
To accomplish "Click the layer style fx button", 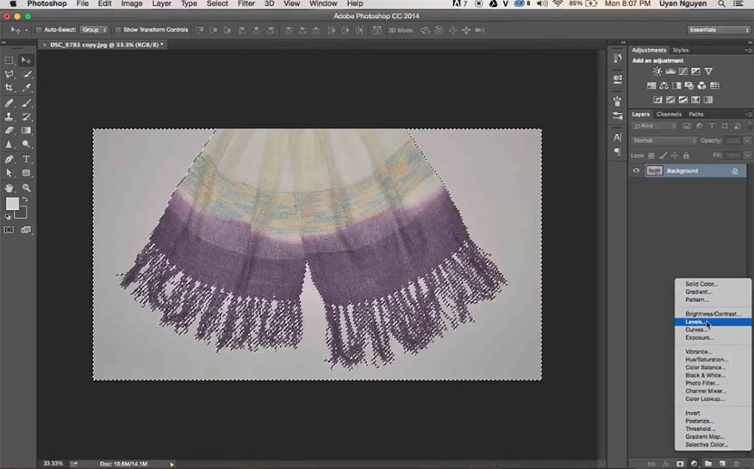I will pyautogui.click(x=665, y=464).
